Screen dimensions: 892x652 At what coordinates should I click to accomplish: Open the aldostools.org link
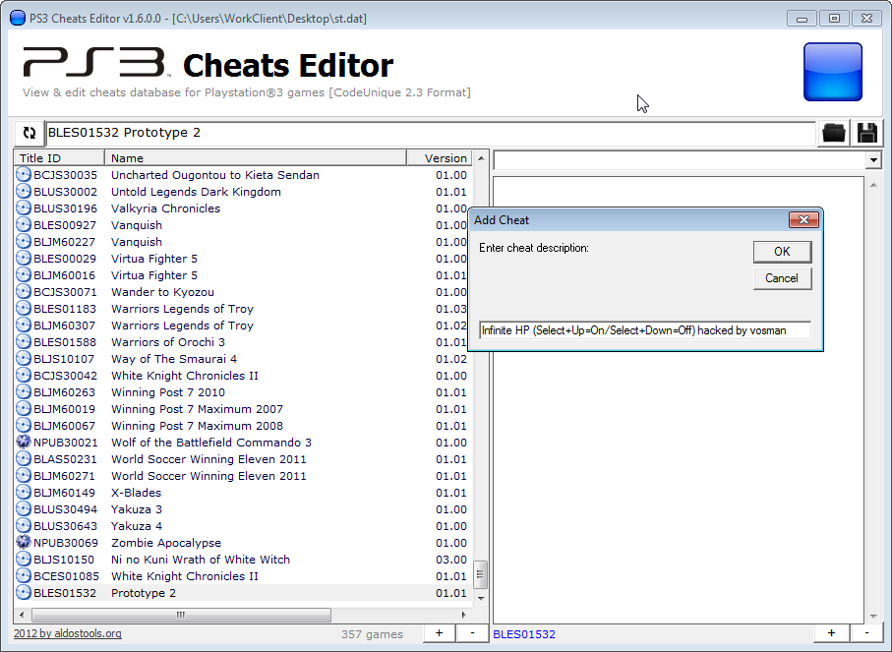[x=68, y=634]
